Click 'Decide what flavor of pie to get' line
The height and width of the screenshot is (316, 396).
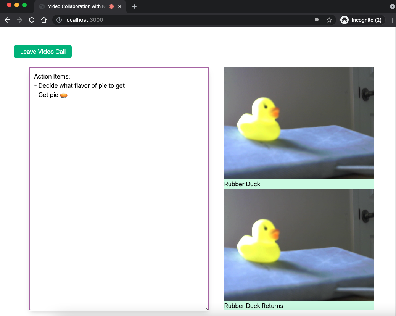[79, 85]
